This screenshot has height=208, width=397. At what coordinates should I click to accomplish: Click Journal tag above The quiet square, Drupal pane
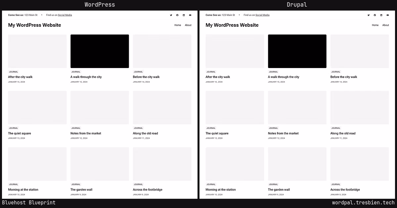211,128
